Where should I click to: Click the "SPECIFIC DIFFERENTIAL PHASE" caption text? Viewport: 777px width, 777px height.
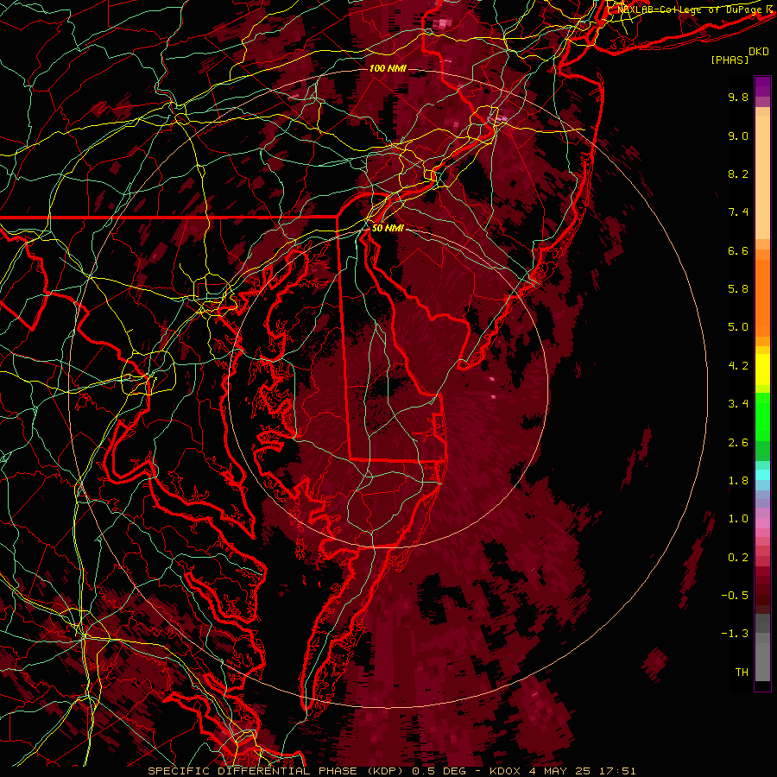pos(252,771)
